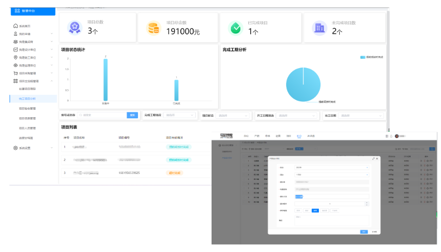Image resolution: width=441 pixels, height=252 pixels.
Task: Expand the 我的申请 menu chevron
Action: (x=52, y=34)
